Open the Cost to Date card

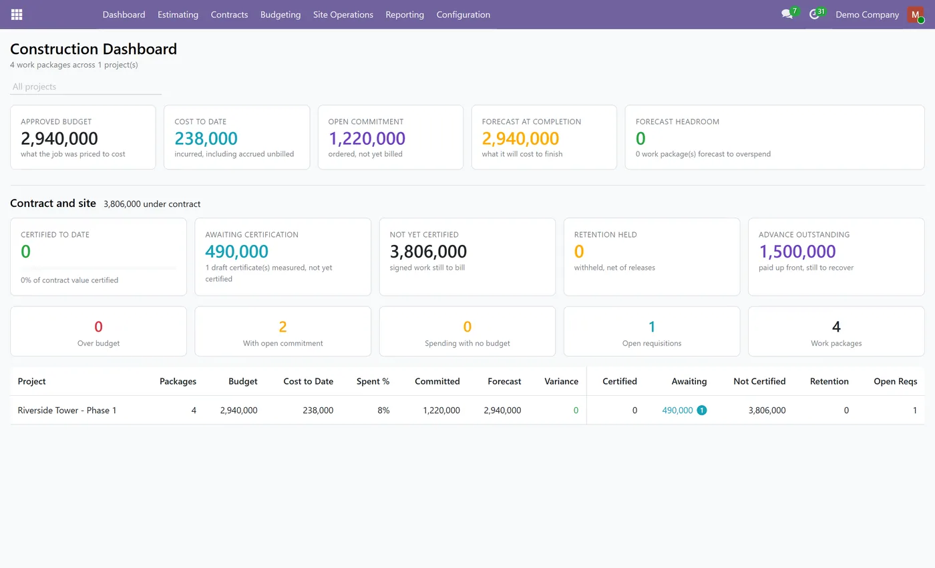tap(236, 137)
